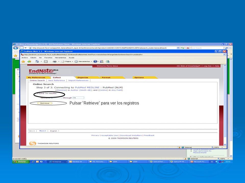
Task: Click the Feedback footer link
Action: [149, 135]
